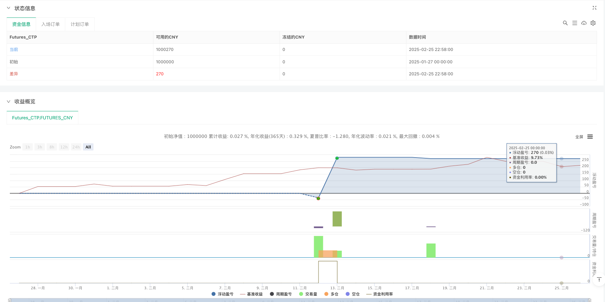
Task: Click the 资金利用率 rectangle outline
Action: pos(328,272)
